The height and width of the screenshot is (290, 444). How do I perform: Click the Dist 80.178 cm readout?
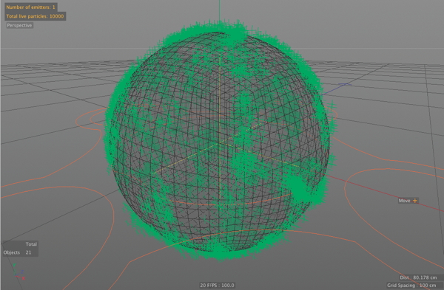pyautogui.click(x=418, y=277)
